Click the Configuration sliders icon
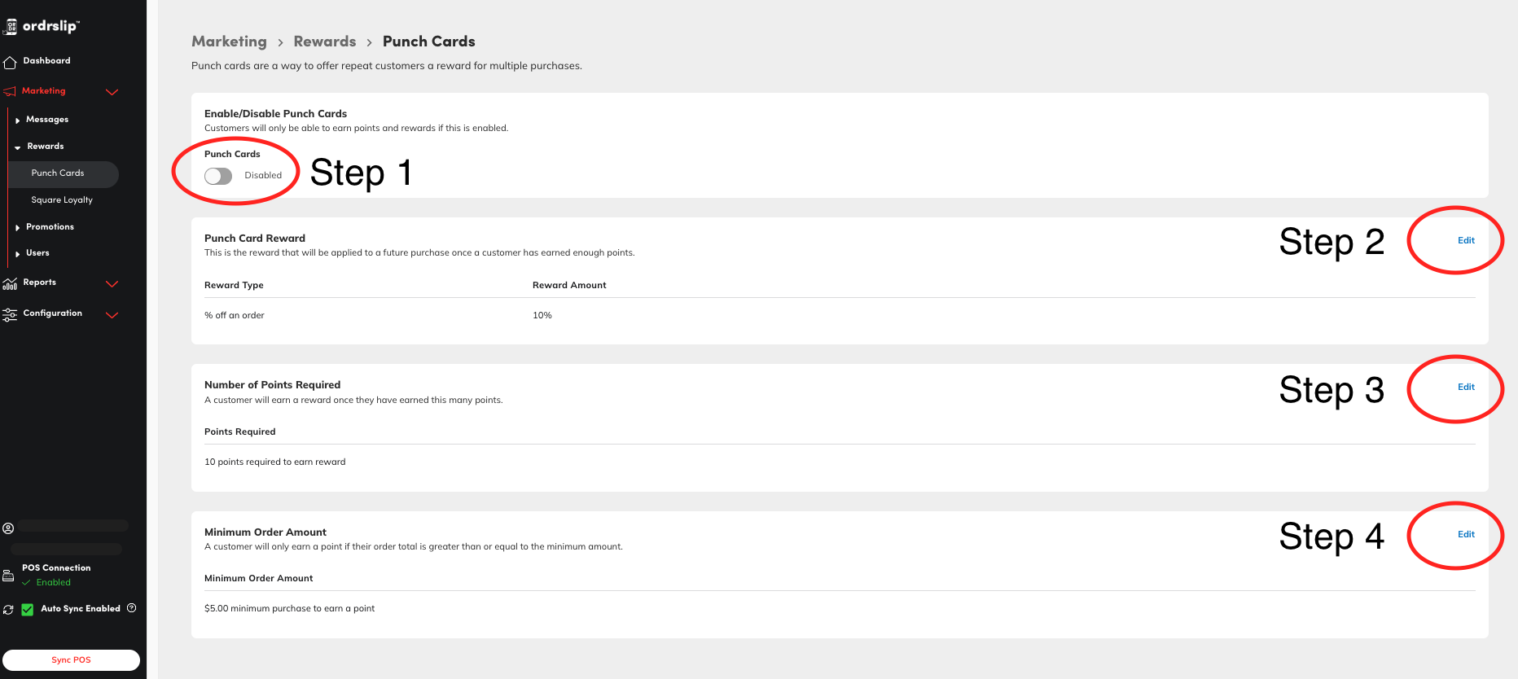1518x679 pixels. point(10,314)
